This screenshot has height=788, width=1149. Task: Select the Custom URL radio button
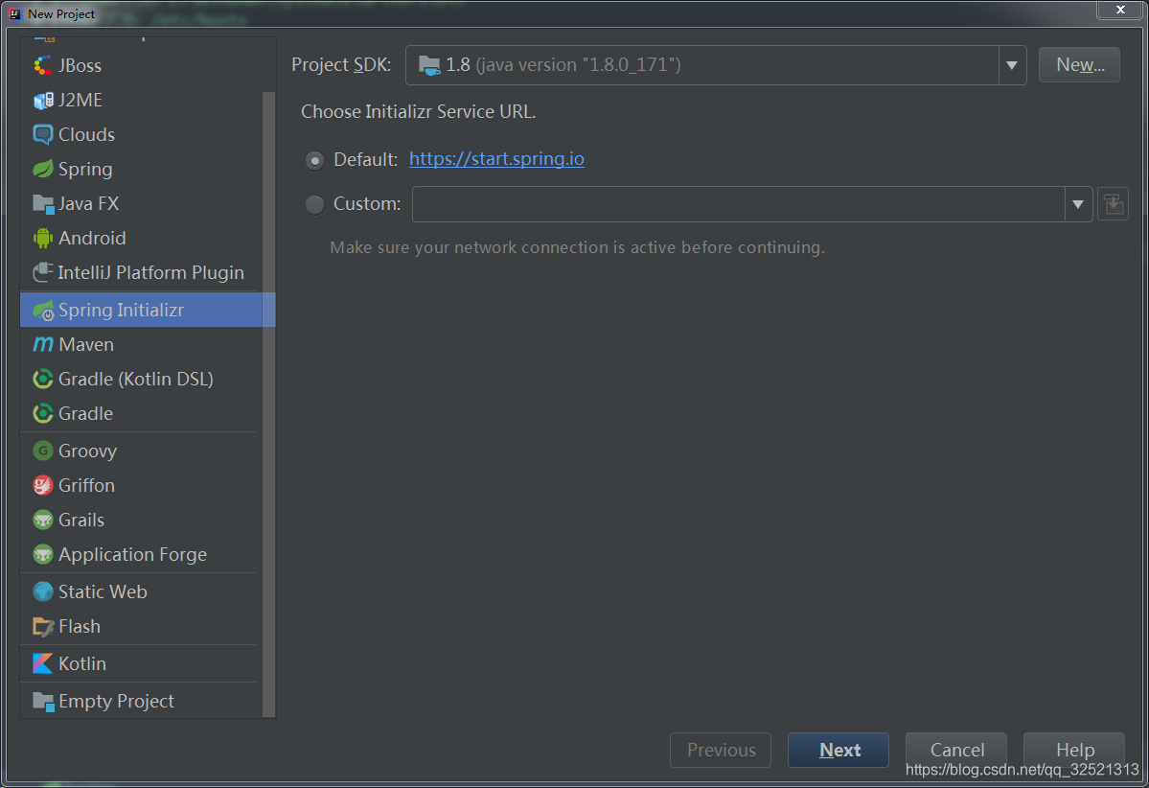coord(314,204)
